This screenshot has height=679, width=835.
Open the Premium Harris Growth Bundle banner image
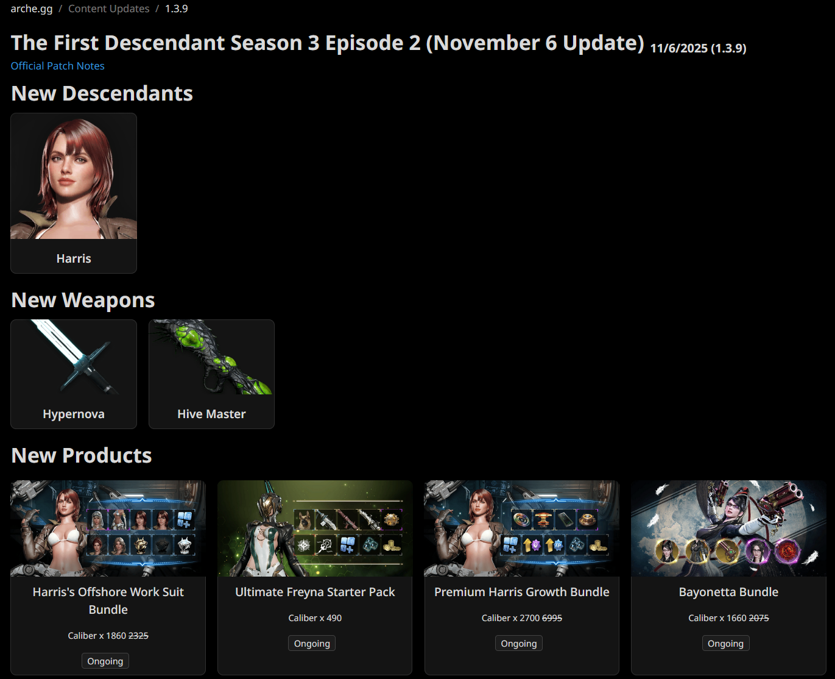pyautogui.click(x=522, y=528)
